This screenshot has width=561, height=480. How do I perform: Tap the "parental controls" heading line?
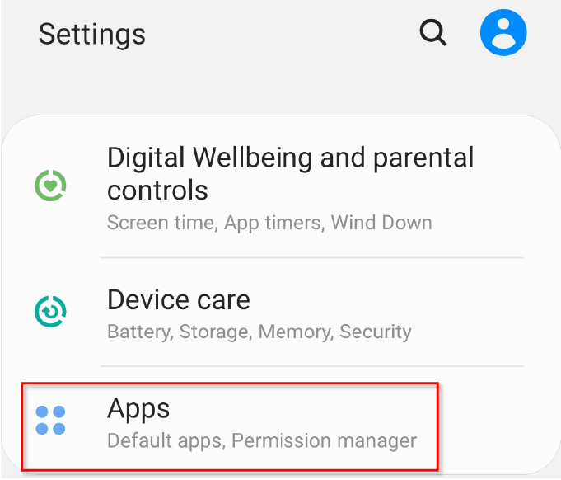pos(157,191)
